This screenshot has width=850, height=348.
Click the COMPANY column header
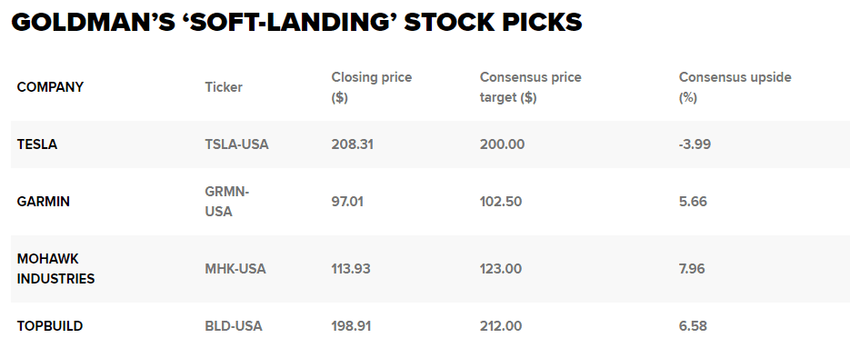click(50, 87)
